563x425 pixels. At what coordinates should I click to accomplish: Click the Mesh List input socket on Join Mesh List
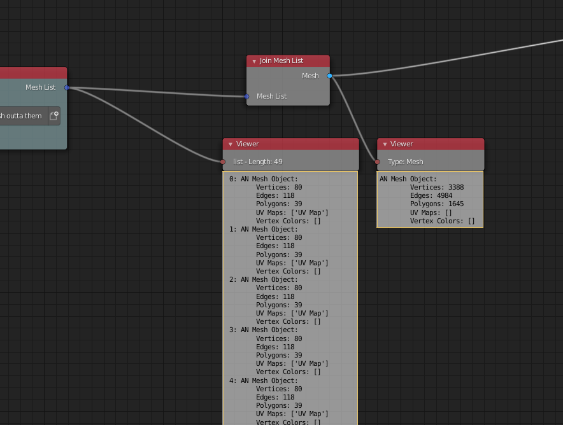point(246,97)
